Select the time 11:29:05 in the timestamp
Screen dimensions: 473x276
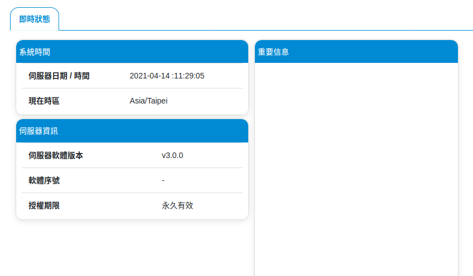[190, 76]
